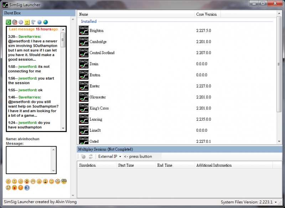This screenshot has height=208, width=285.
Task: Click the Additional Information column header
Action: 233,165
